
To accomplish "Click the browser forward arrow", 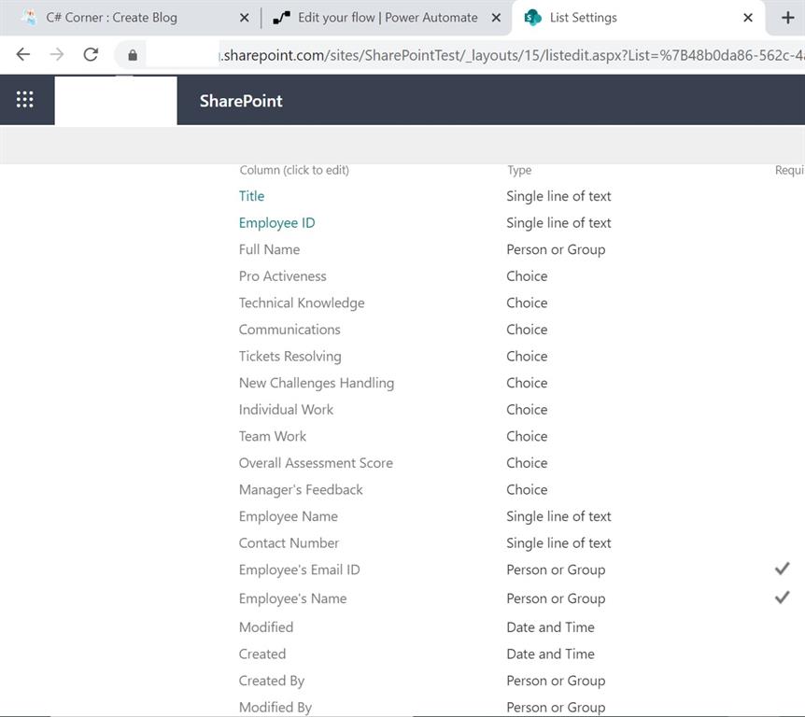I will [x=56, y=54].
